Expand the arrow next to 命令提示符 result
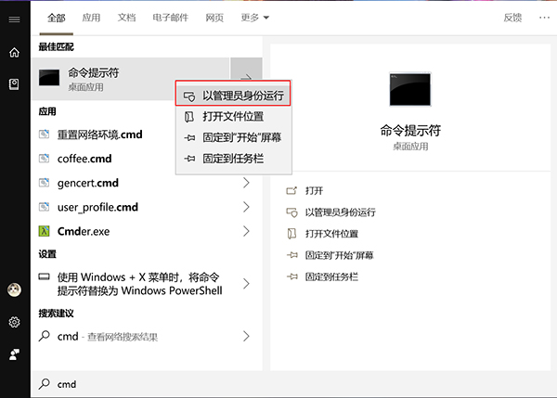The image size is (557, 398). pyautogui.click(x=246, y=77)
